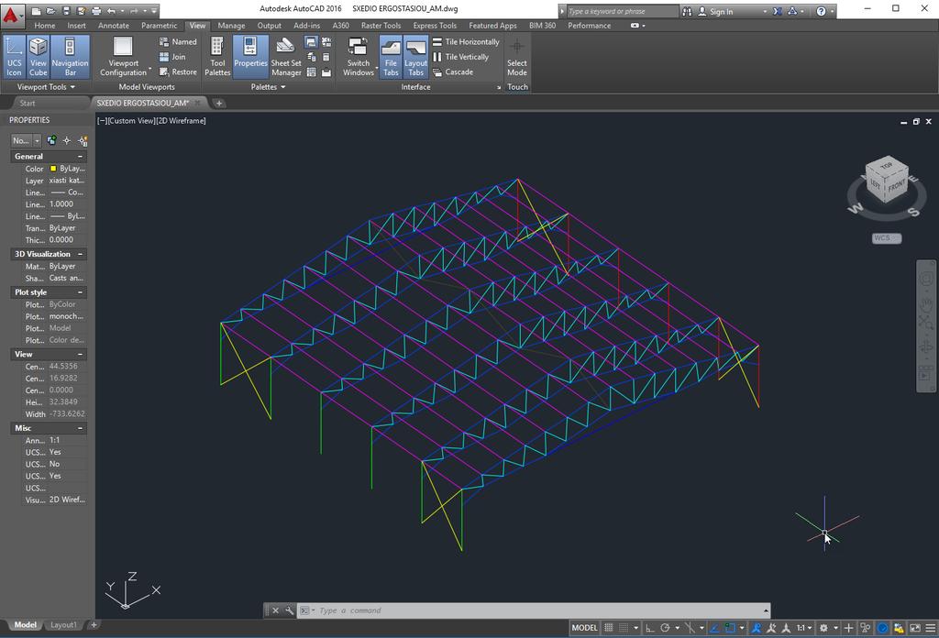Click the [Custom View] viewport control
The width and height of the screenshot is (939, 638).
tap(132, 121)
